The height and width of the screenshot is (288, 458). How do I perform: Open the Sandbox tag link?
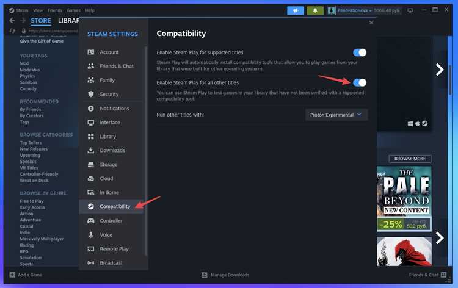tap(28, 82)
